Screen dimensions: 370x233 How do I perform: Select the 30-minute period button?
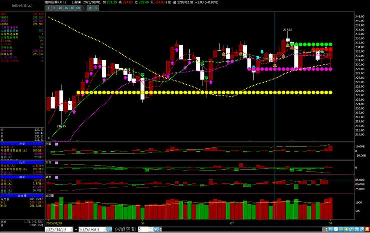click(72, 8)
